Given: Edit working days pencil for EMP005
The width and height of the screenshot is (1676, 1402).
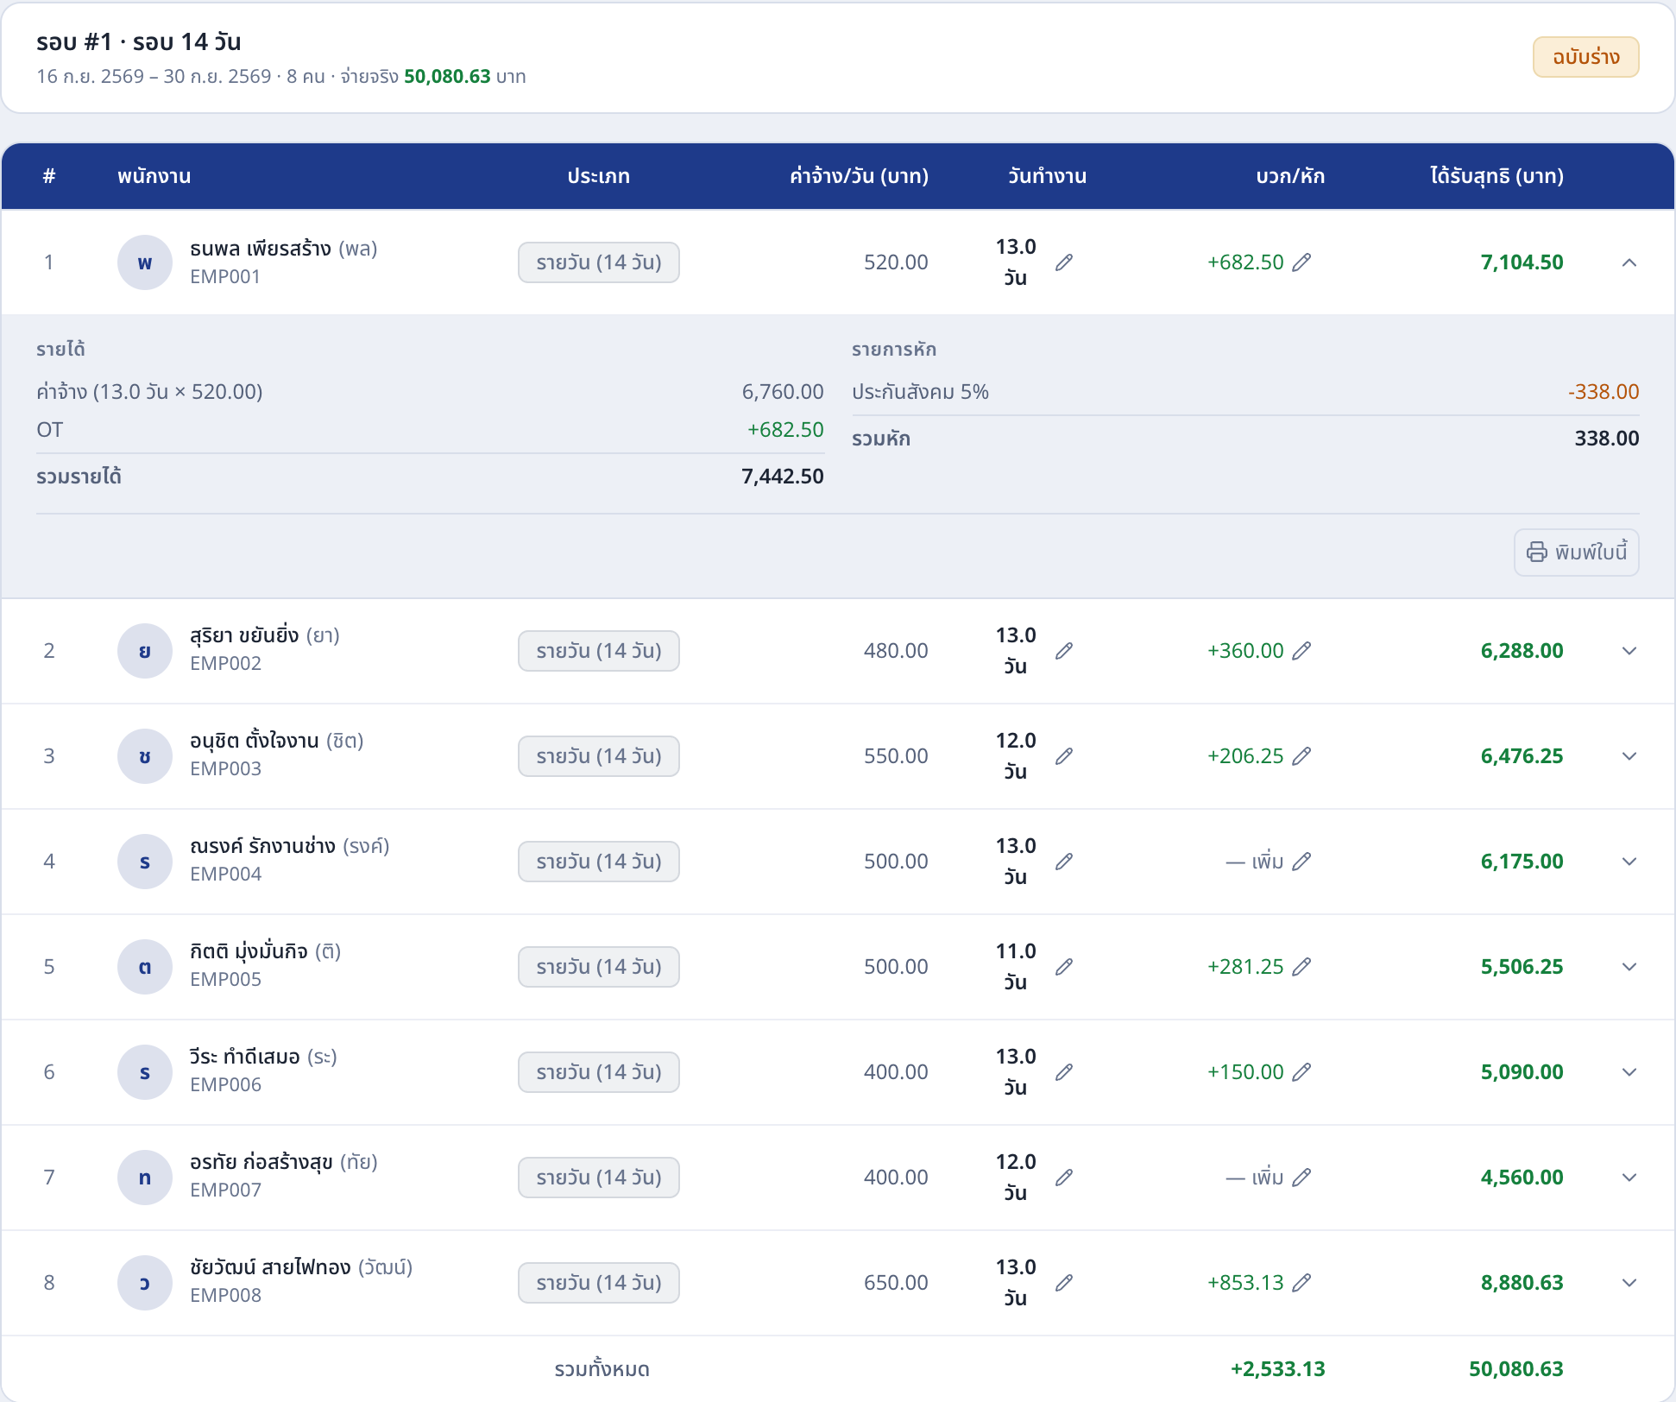Looking at the screenshot, I should [x=1064, y=967].
